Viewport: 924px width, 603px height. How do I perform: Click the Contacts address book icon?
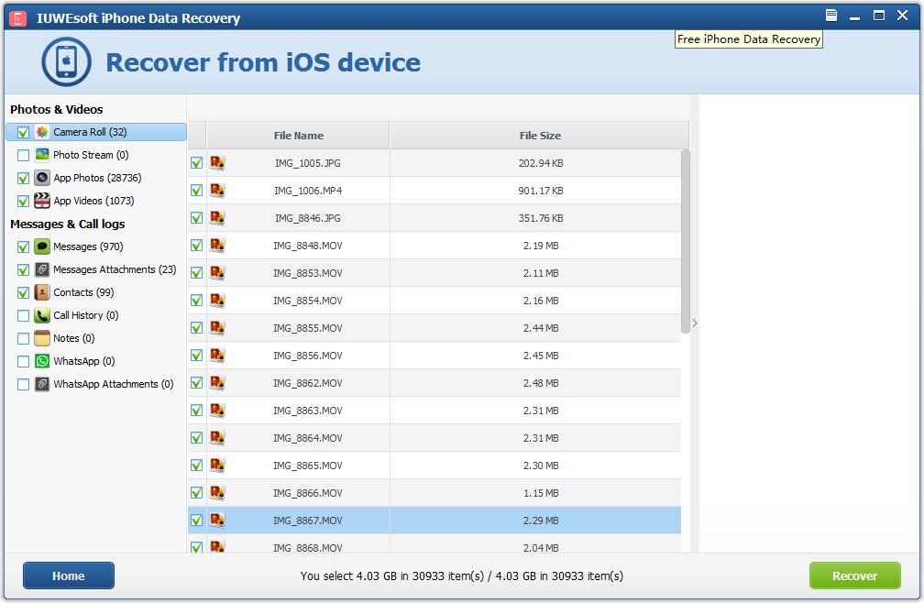click(42, 292)
